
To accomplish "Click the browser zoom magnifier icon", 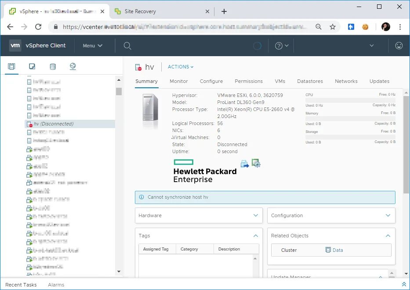I will [318, 27].
